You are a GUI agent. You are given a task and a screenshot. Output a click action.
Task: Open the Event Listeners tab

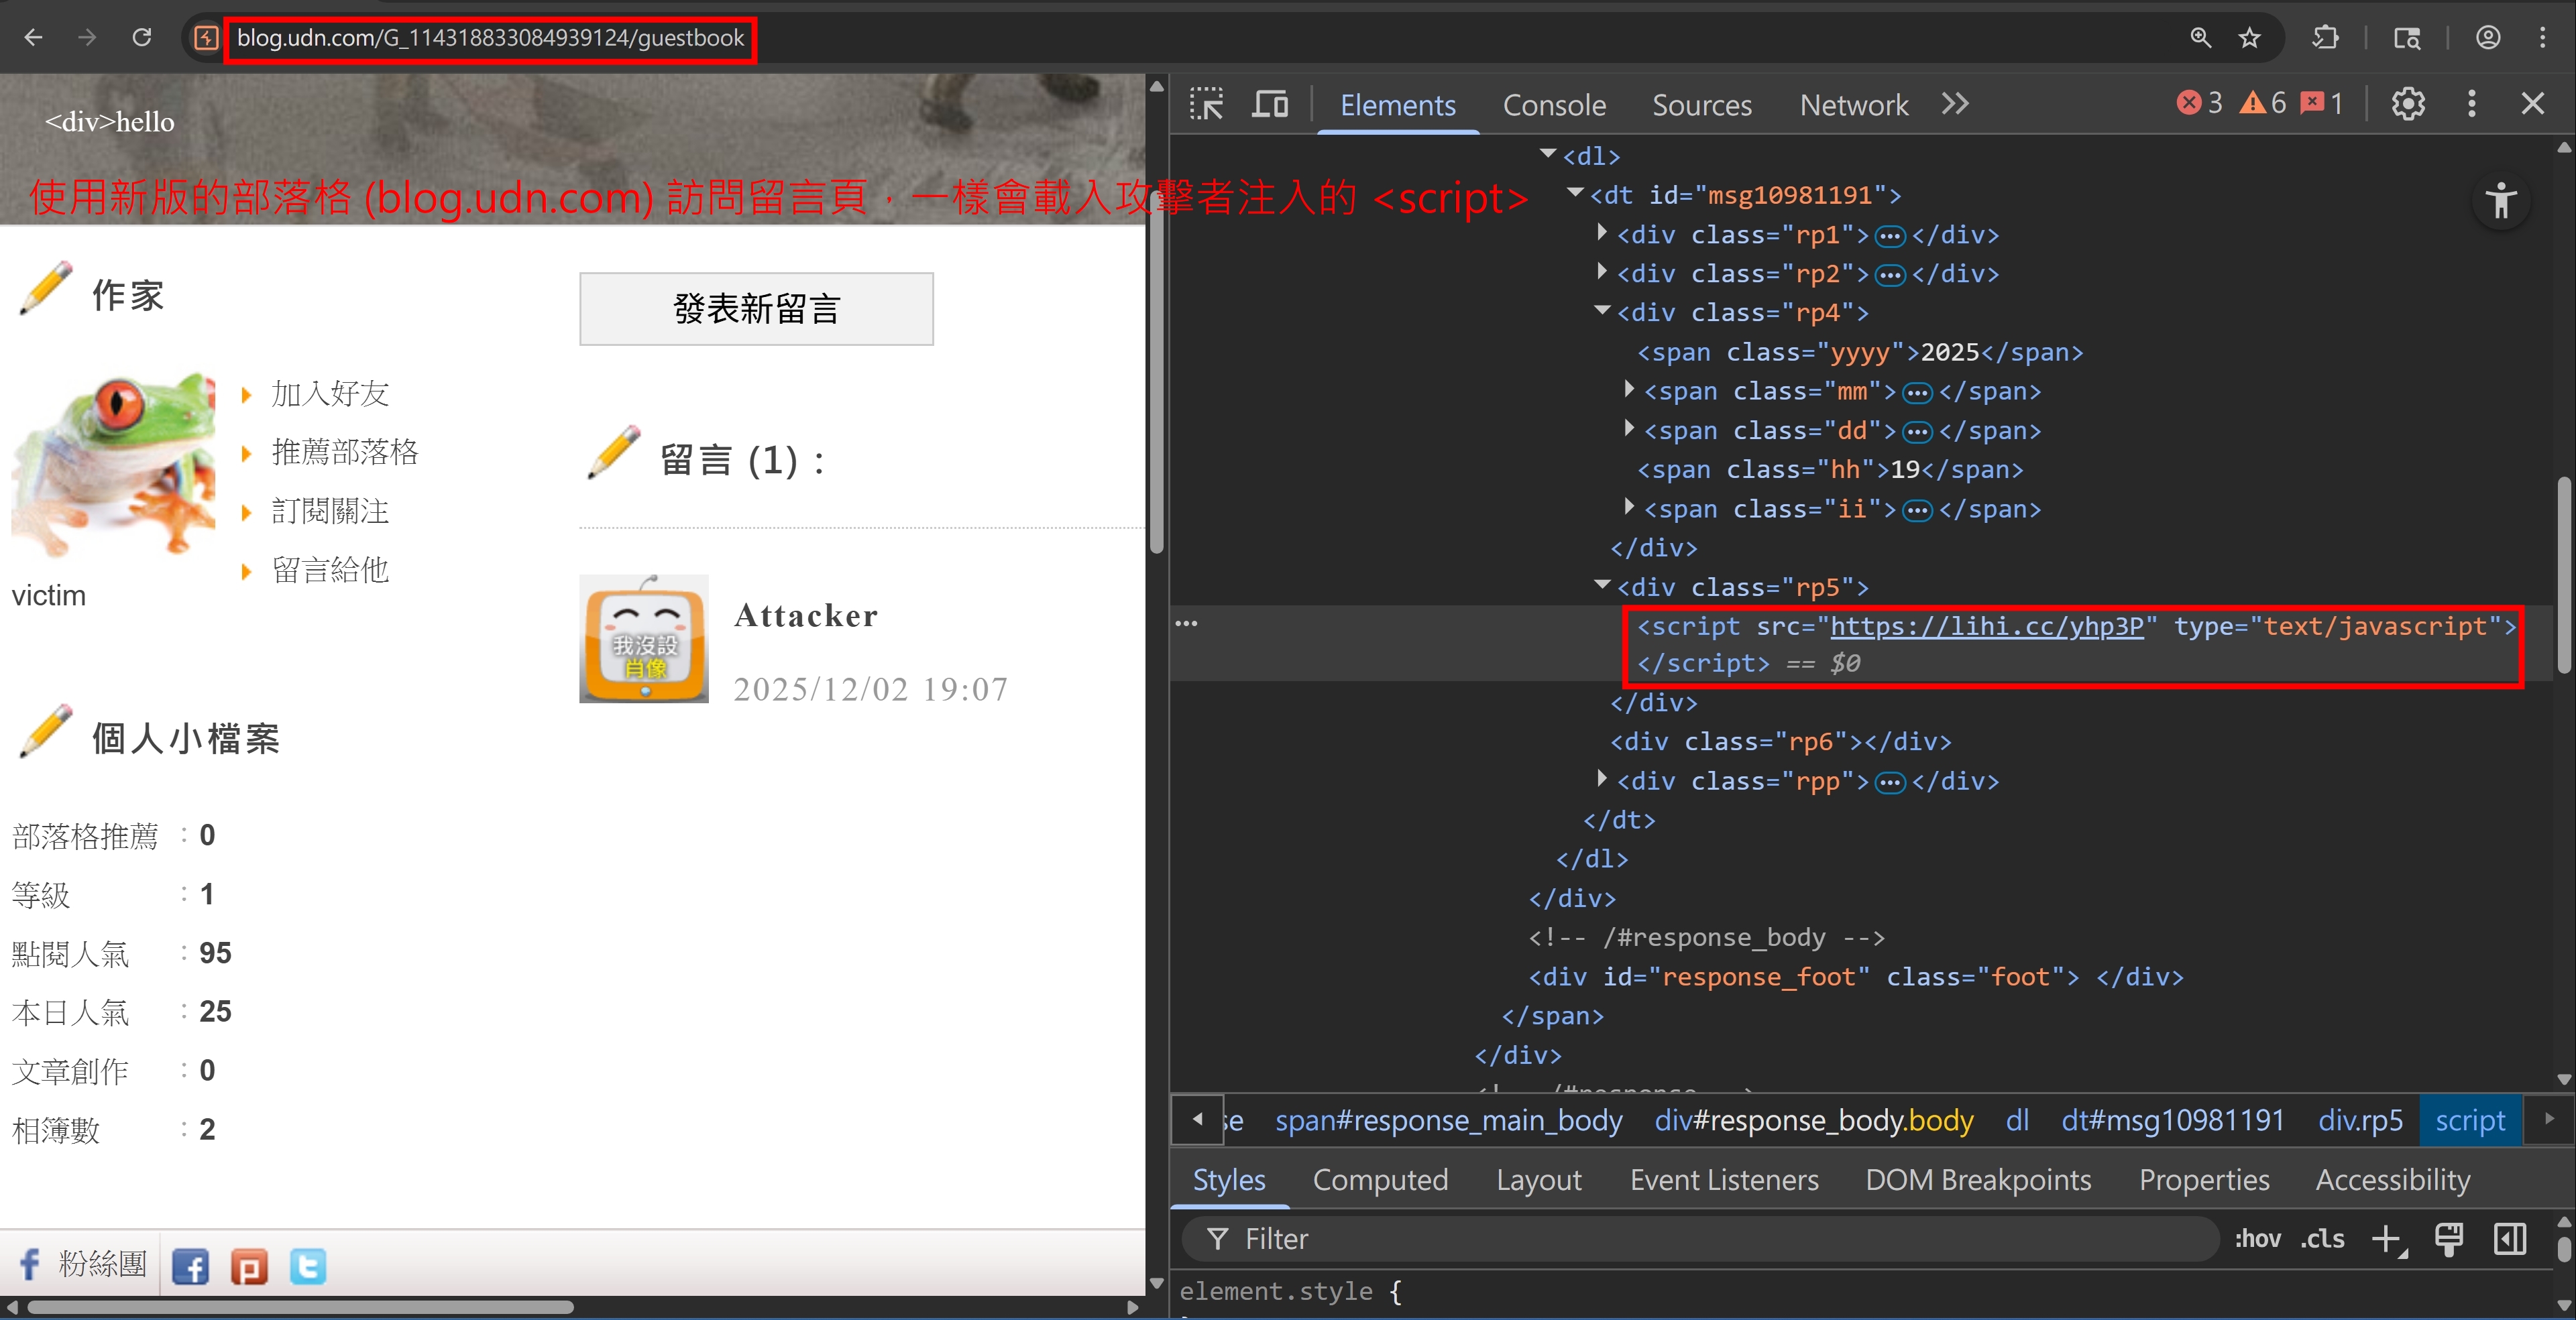click(x=1724, y=1179)
